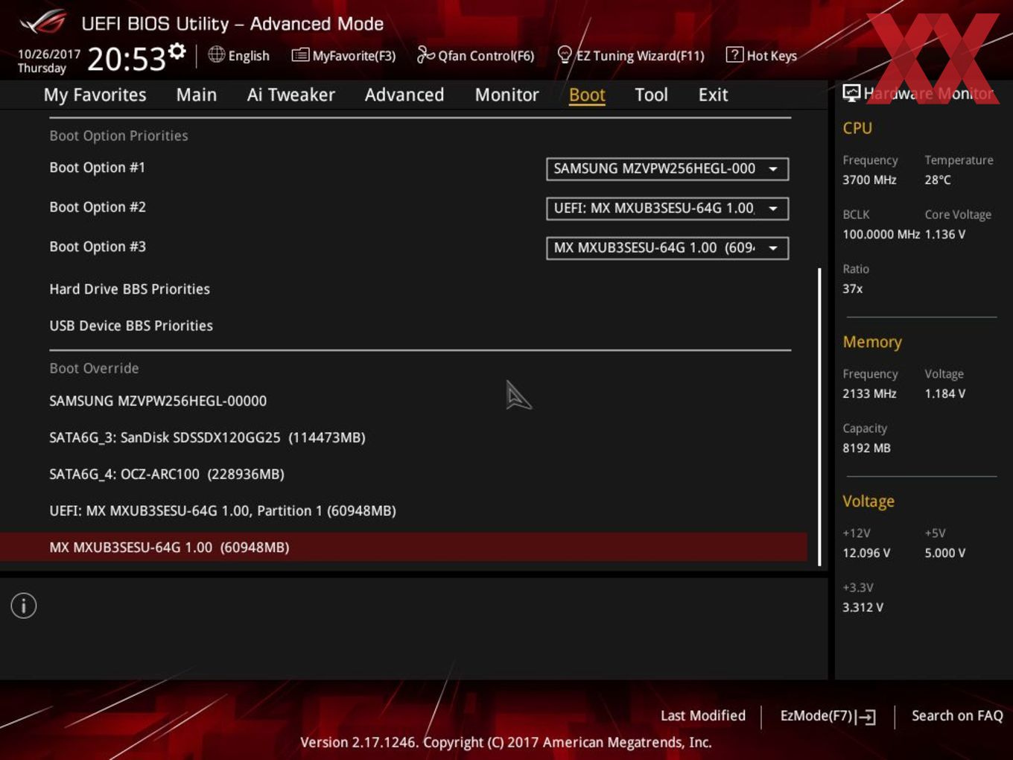The image size is (1013, 760).
Task: Click Last Modified
Action: (702, 716)
